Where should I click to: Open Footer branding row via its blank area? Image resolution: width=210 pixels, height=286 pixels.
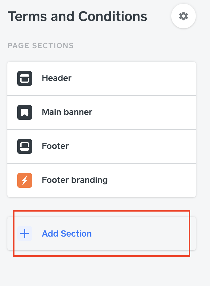click(154, 180)
